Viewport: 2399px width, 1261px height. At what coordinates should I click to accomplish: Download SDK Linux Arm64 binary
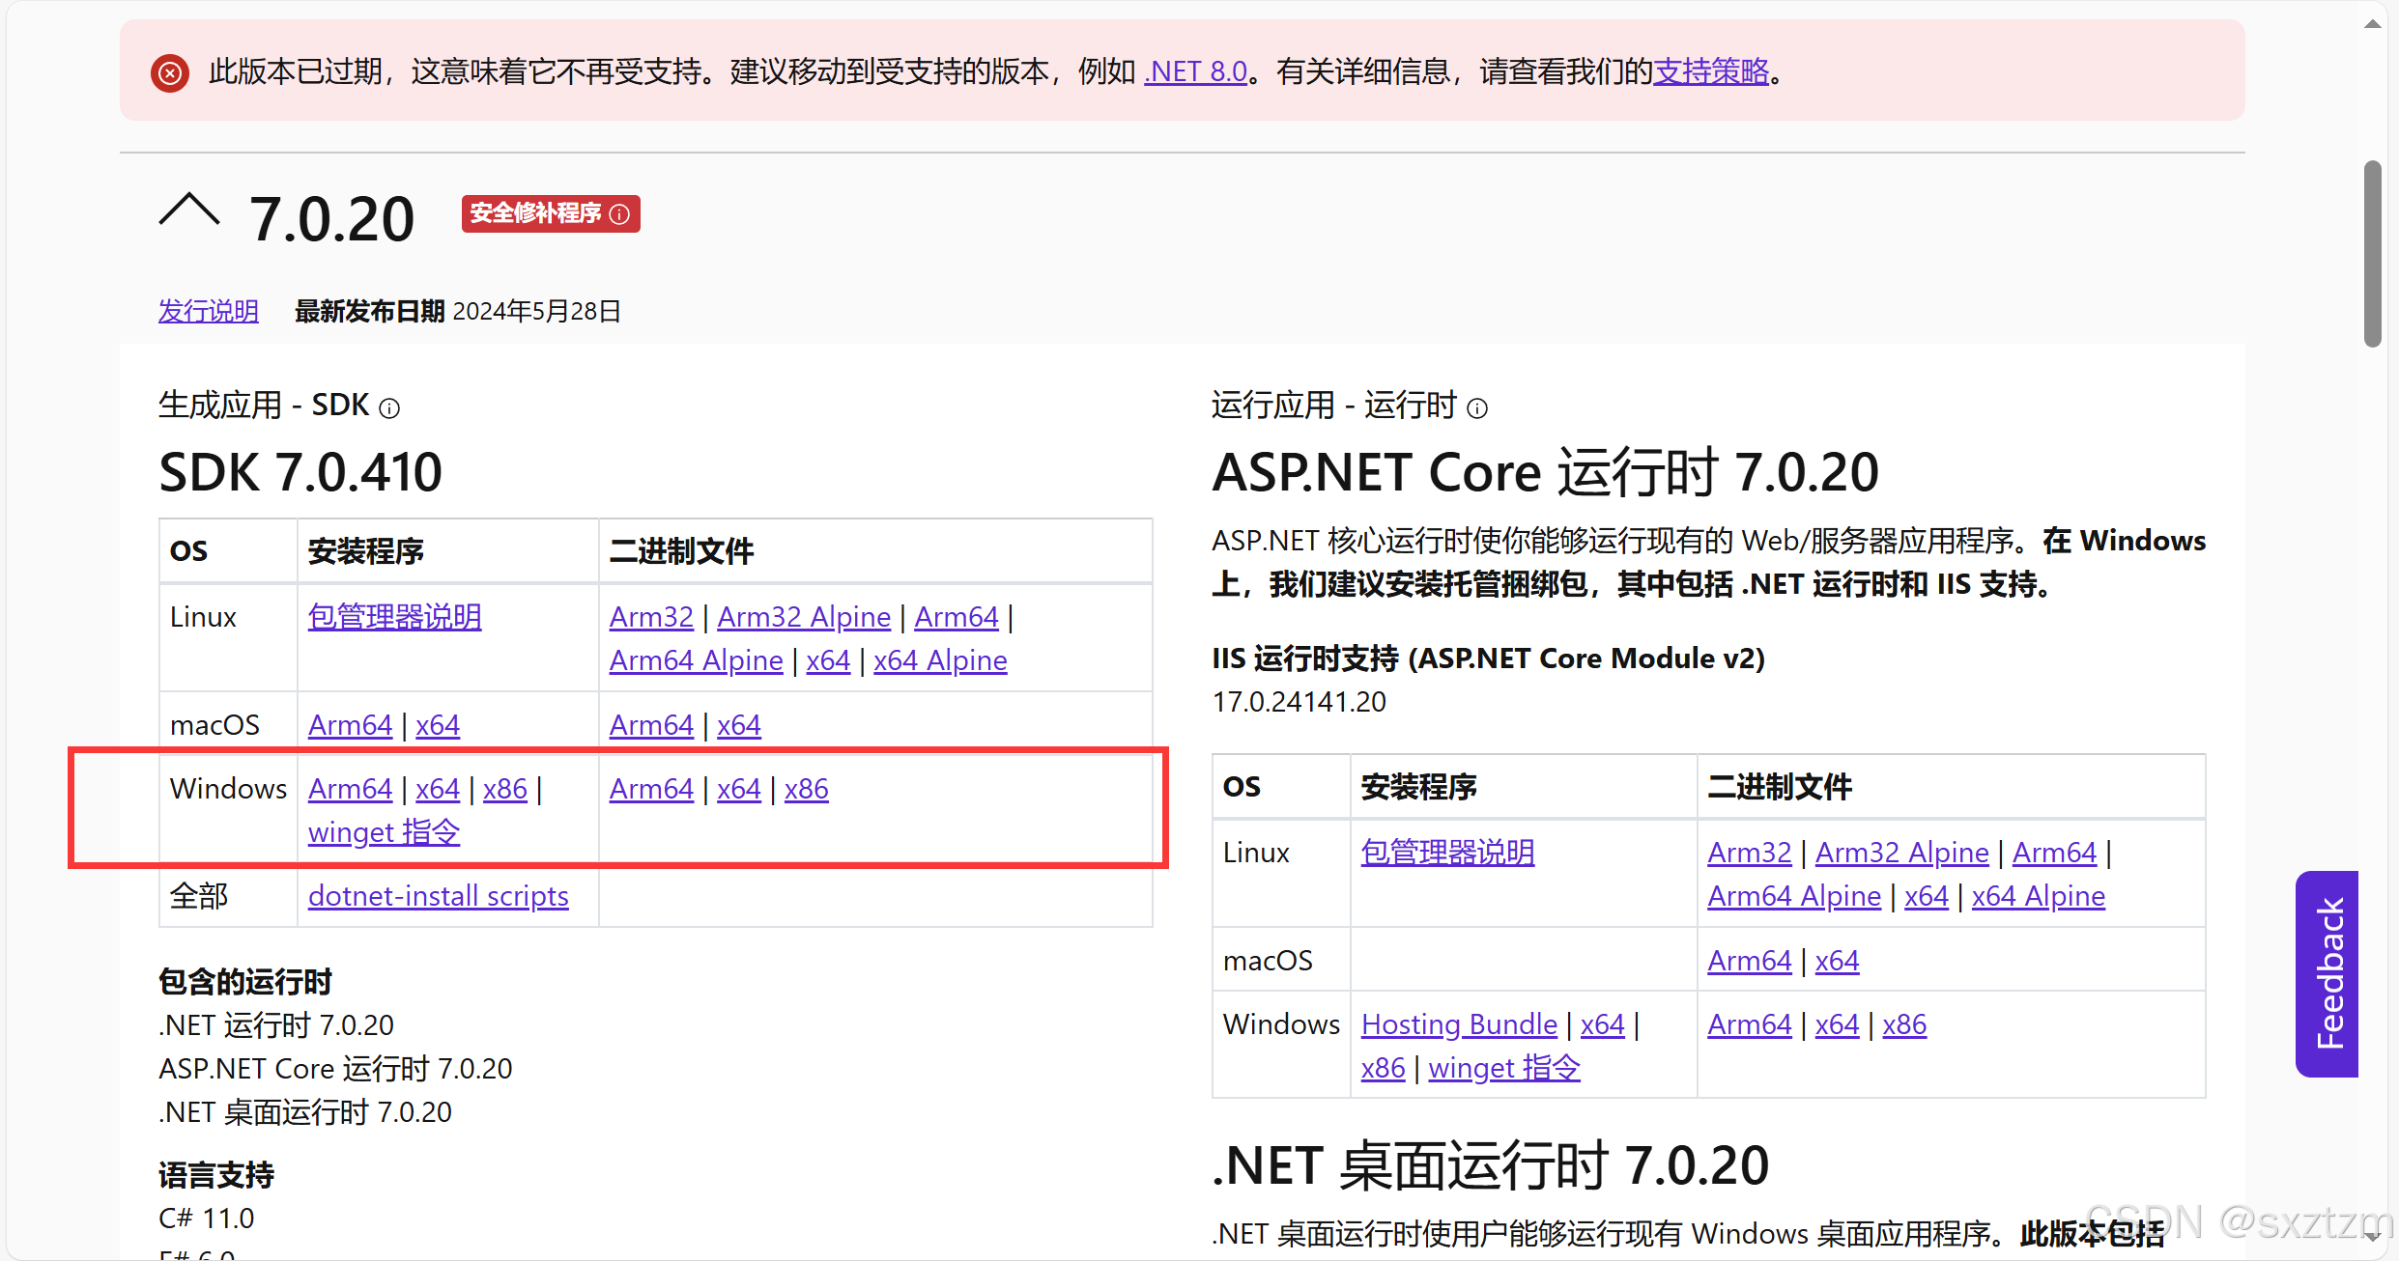(957, 616)
